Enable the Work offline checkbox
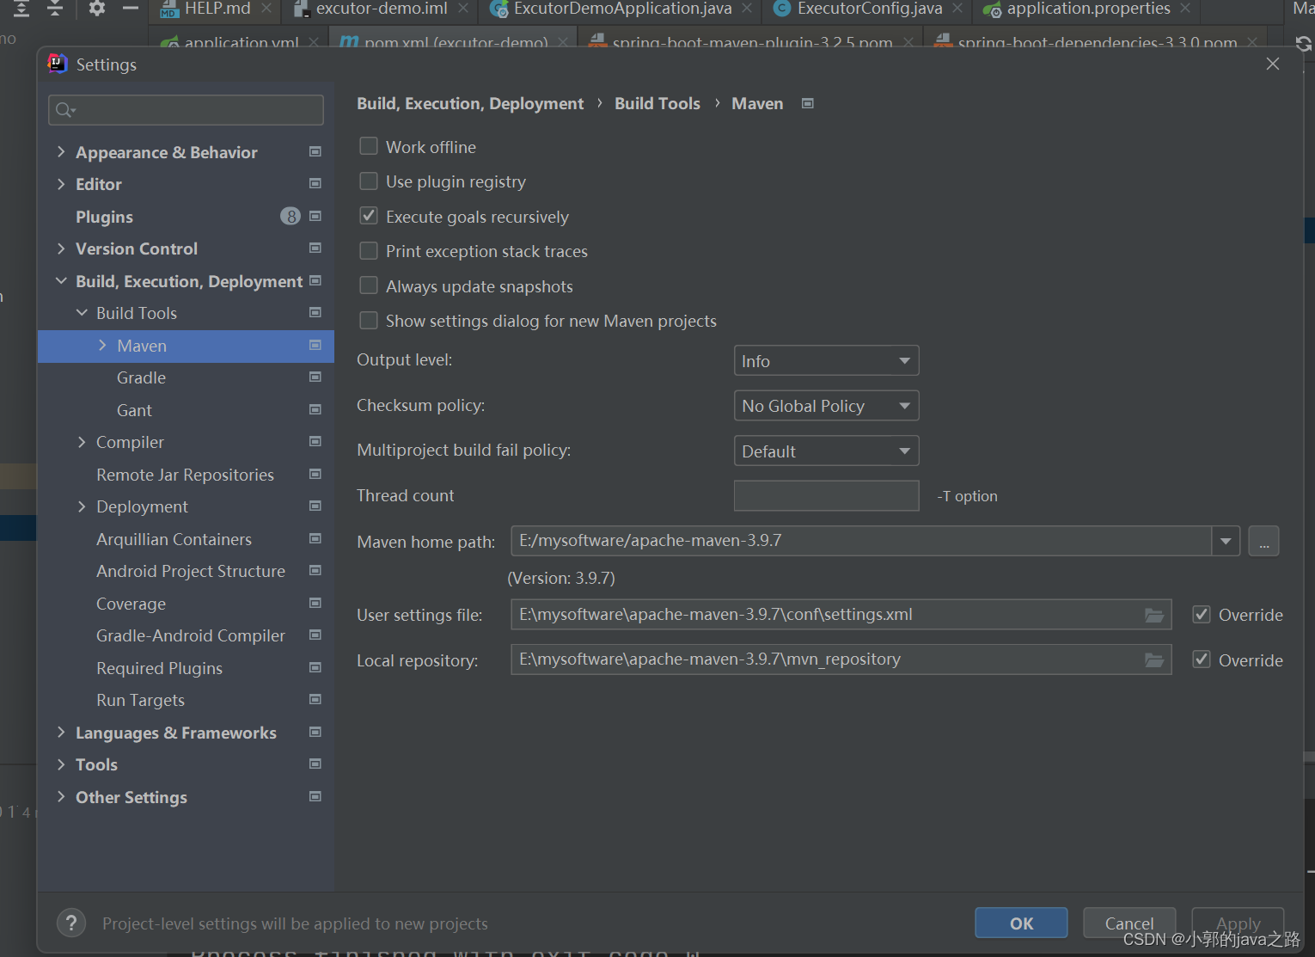The image size is (1315, 957). click(x=369, y=146)
